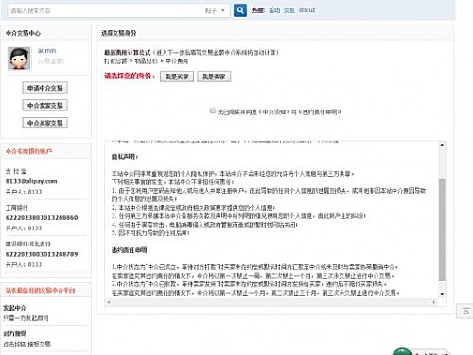Click the hot search link 交友
Screen dimensions: 473x355
(x=289, y=10)
